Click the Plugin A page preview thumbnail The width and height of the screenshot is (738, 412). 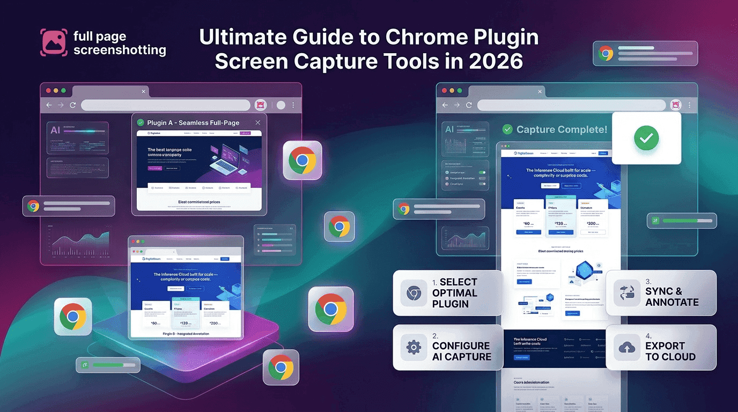point(199,170)
